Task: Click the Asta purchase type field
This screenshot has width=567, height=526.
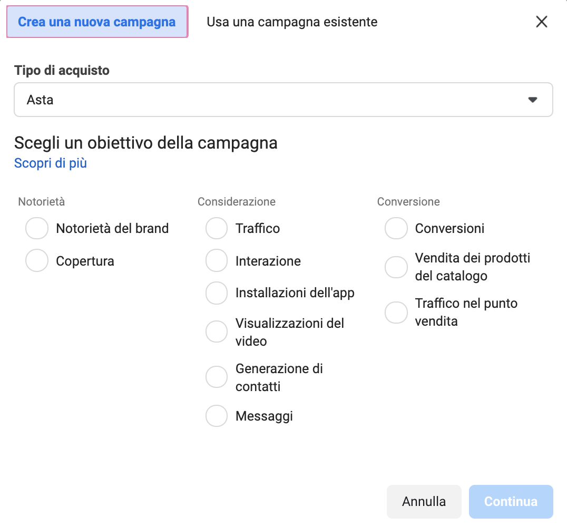Action: coord(263,100)
